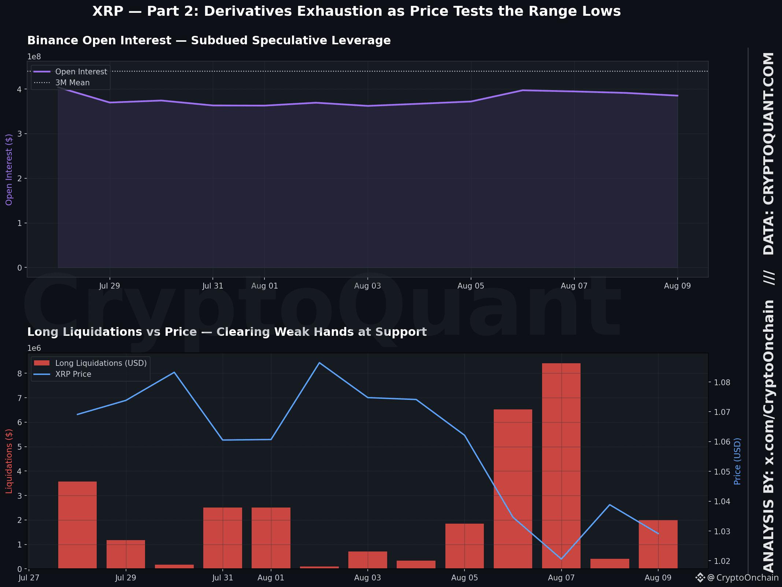Click the "Liquidations ($)" axis label

[x=9, y=461]
